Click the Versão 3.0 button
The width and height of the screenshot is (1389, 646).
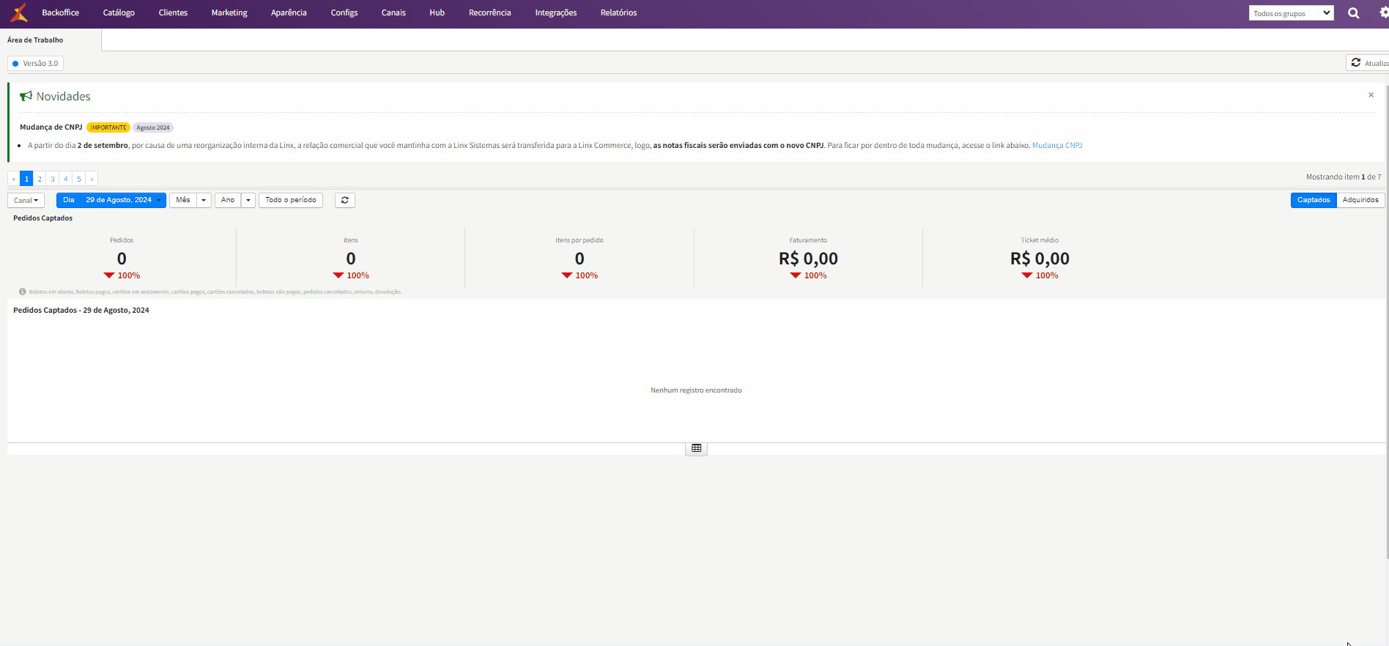click(x=35, y=64)
